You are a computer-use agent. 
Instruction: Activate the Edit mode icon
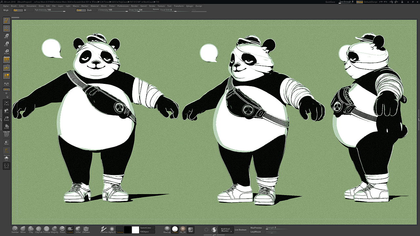[6, 20]
